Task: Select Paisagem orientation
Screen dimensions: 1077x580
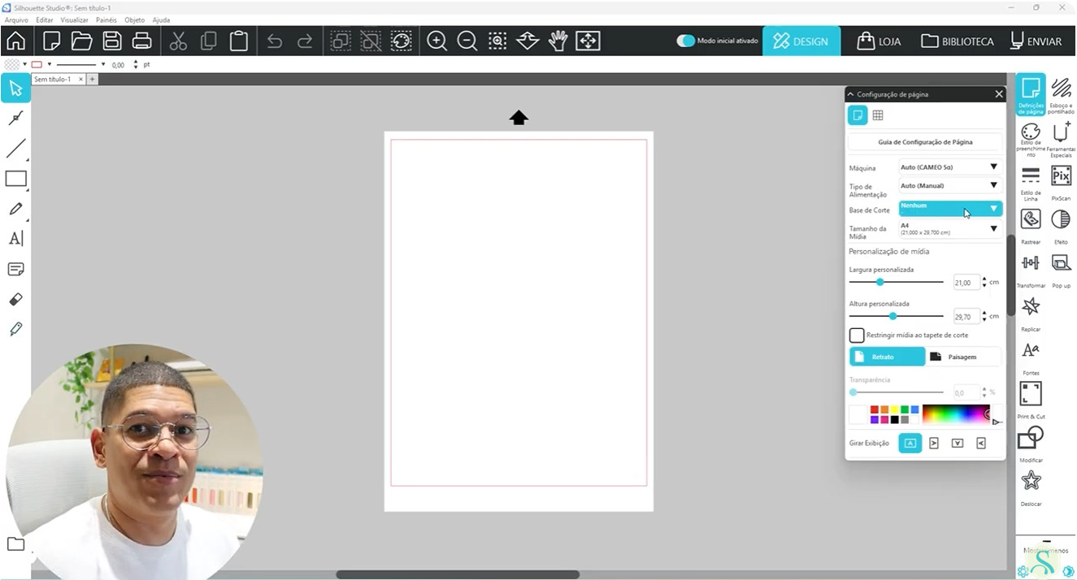Action: pyautogui.click(x=963, y=357)
